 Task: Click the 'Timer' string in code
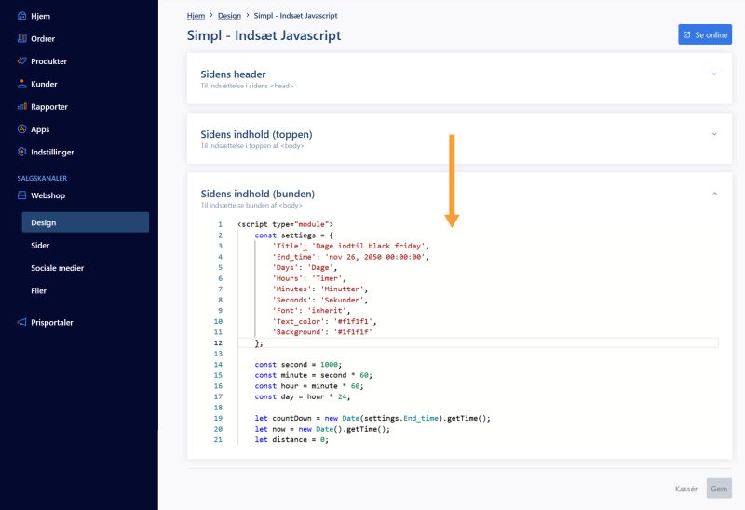tap(327, 278)
